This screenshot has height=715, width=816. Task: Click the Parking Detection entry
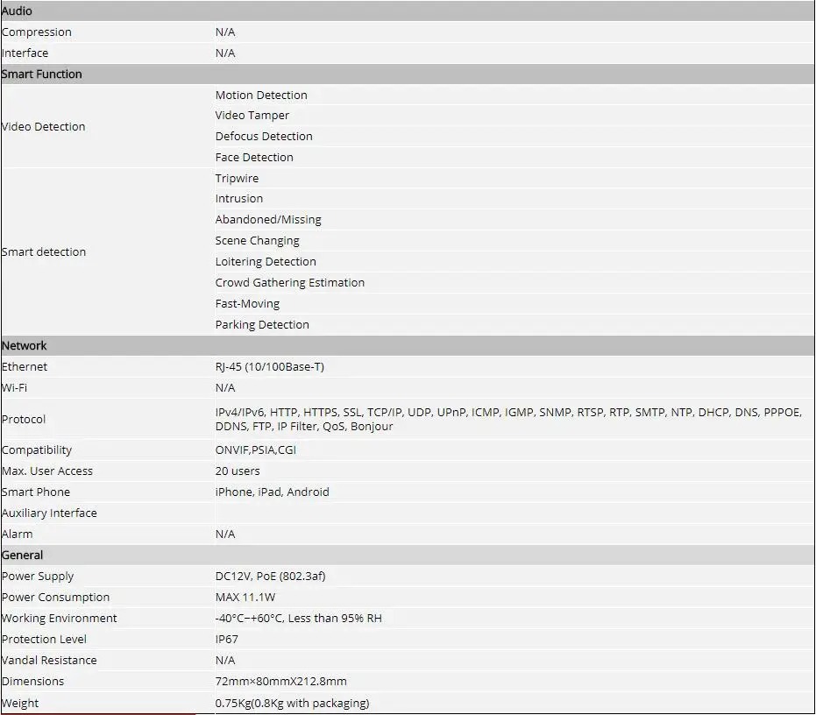[x=262, y=325]
